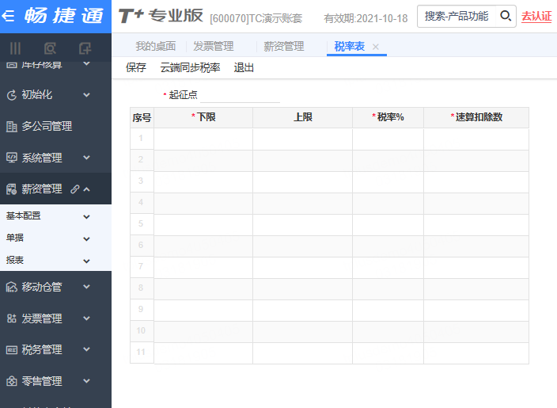Select row number 11 in the table
Screen dimensions: 557x408
(x=141, y=353)
